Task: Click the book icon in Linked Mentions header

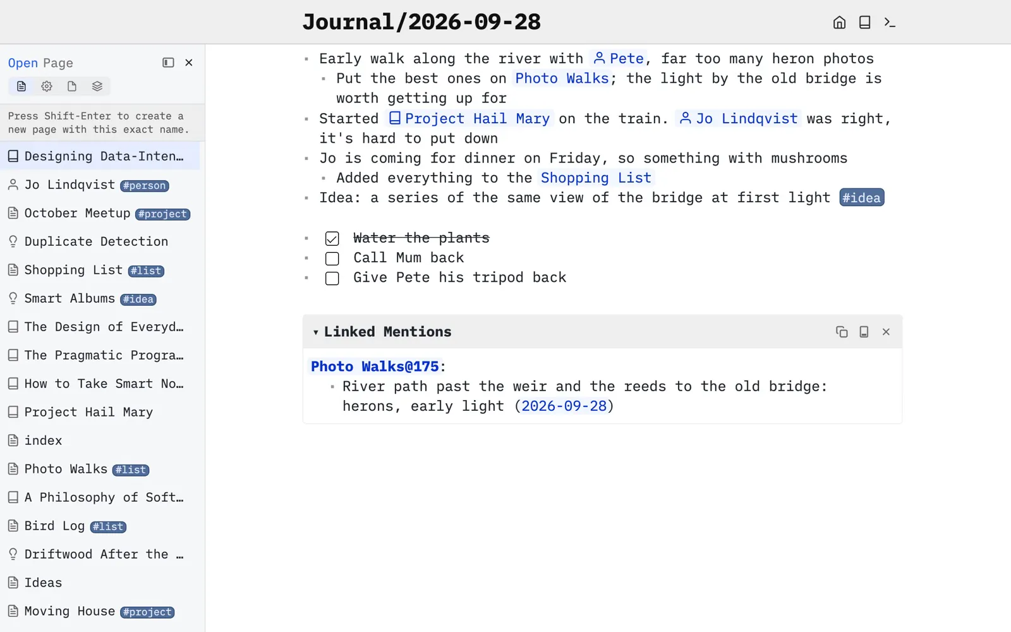Action: 864,332
